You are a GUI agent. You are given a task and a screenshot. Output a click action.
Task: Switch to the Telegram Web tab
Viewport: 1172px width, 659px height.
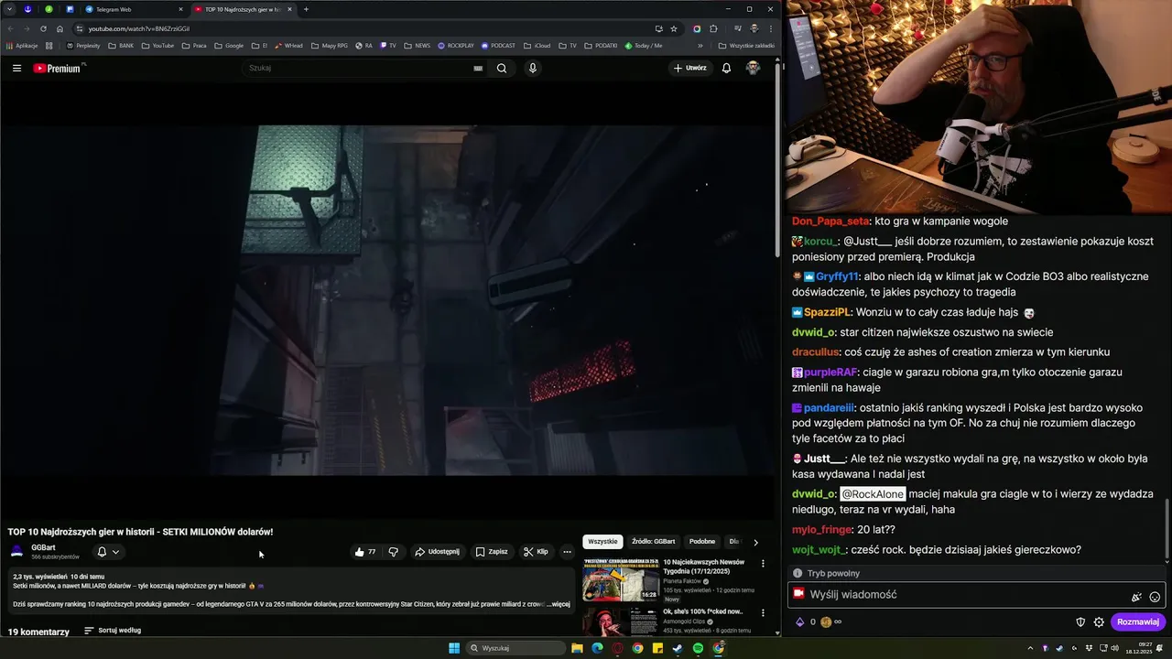pyautogui.click(x=133, y=9)
